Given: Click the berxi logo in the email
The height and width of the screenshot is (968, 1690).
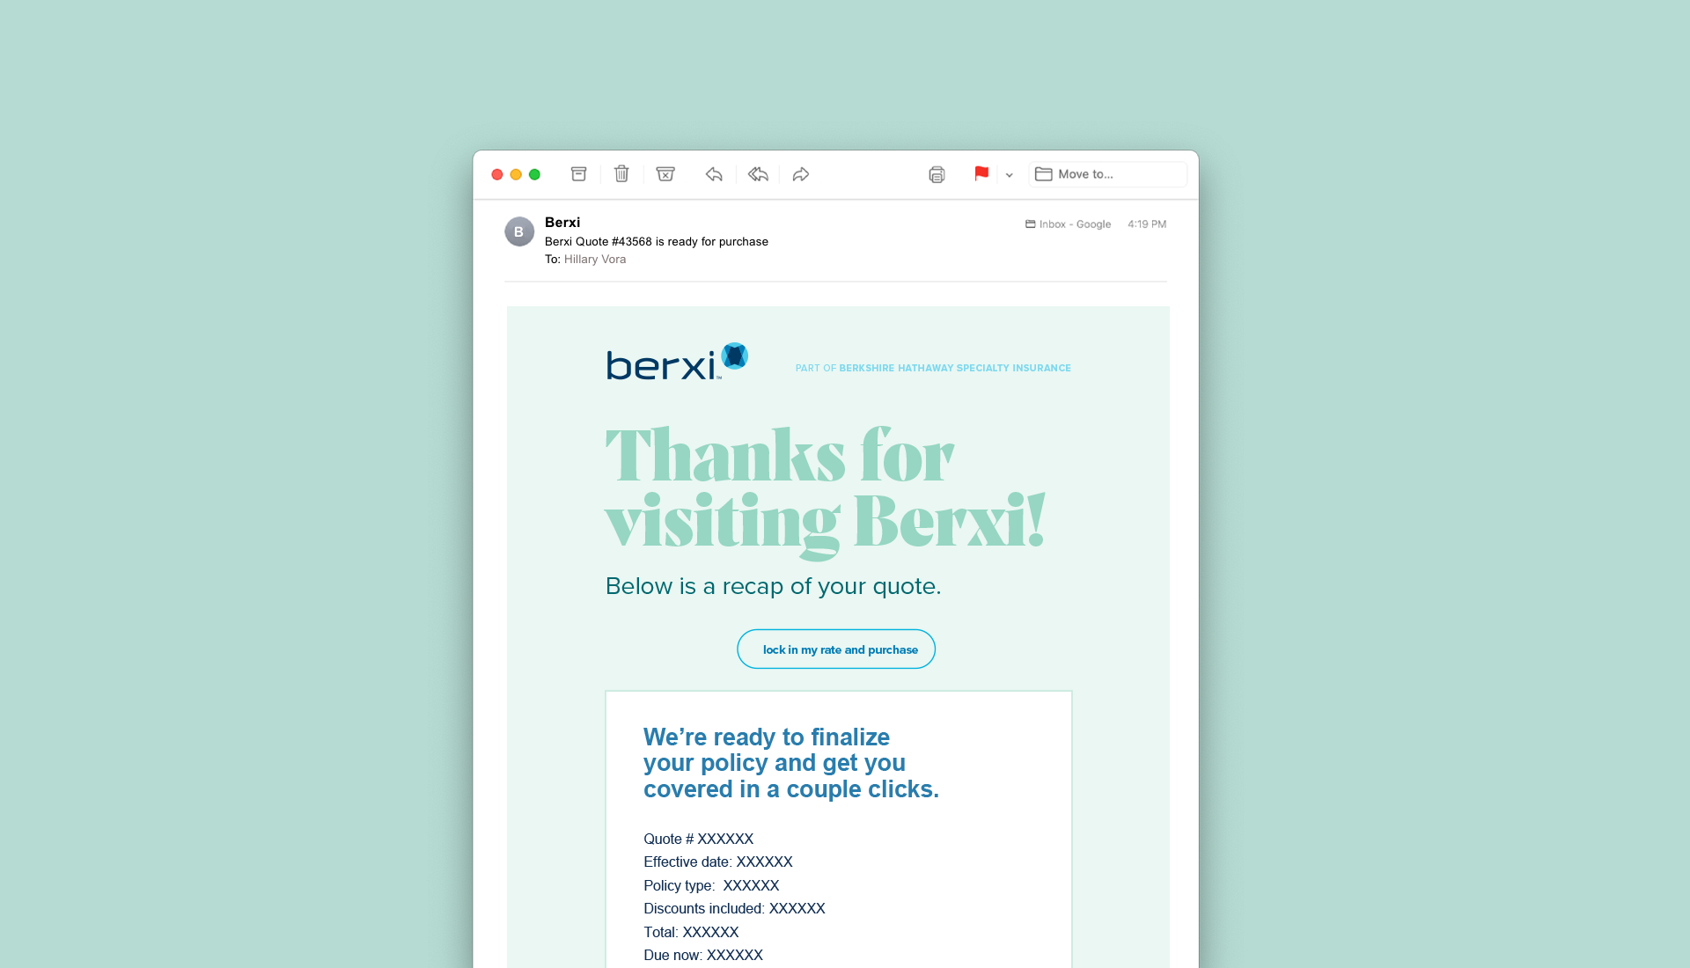Looking at the screenshot, I should 677,362.
